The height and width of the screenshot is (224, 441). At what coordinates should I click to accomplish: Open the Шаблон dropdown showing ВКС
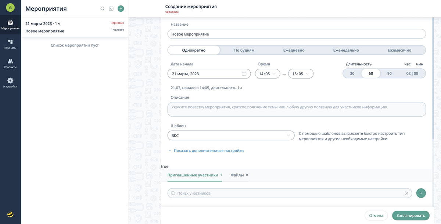pyautogui.click(x=231, y=136)
